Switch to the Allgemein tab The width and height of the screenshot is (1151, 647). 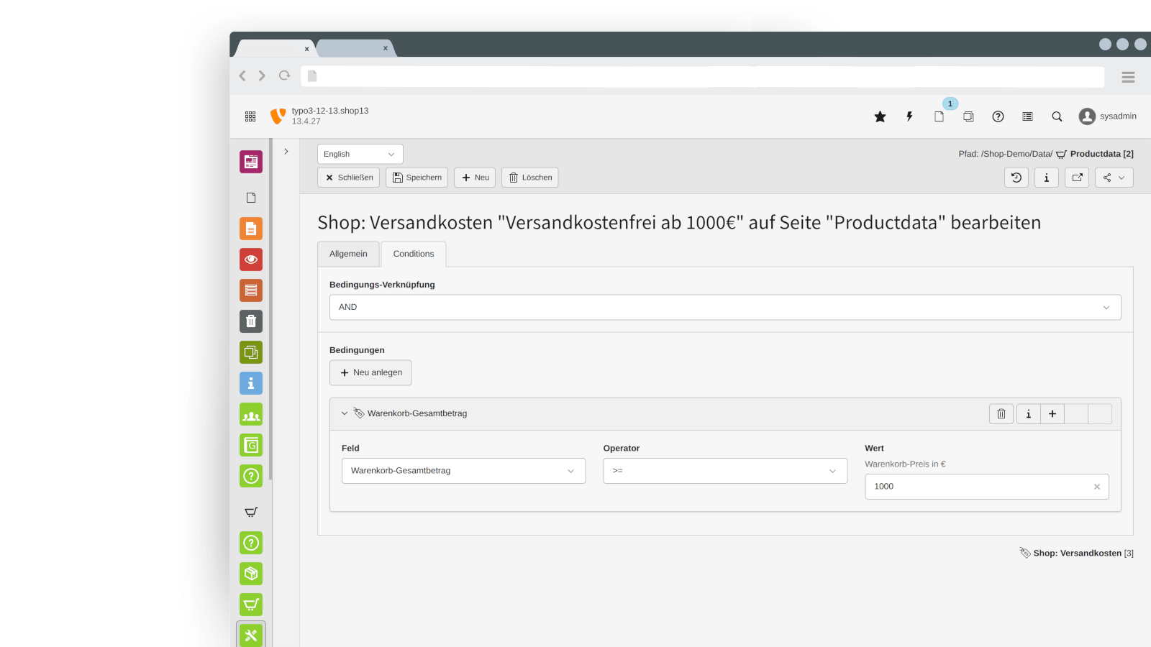[x=348, y=253]
